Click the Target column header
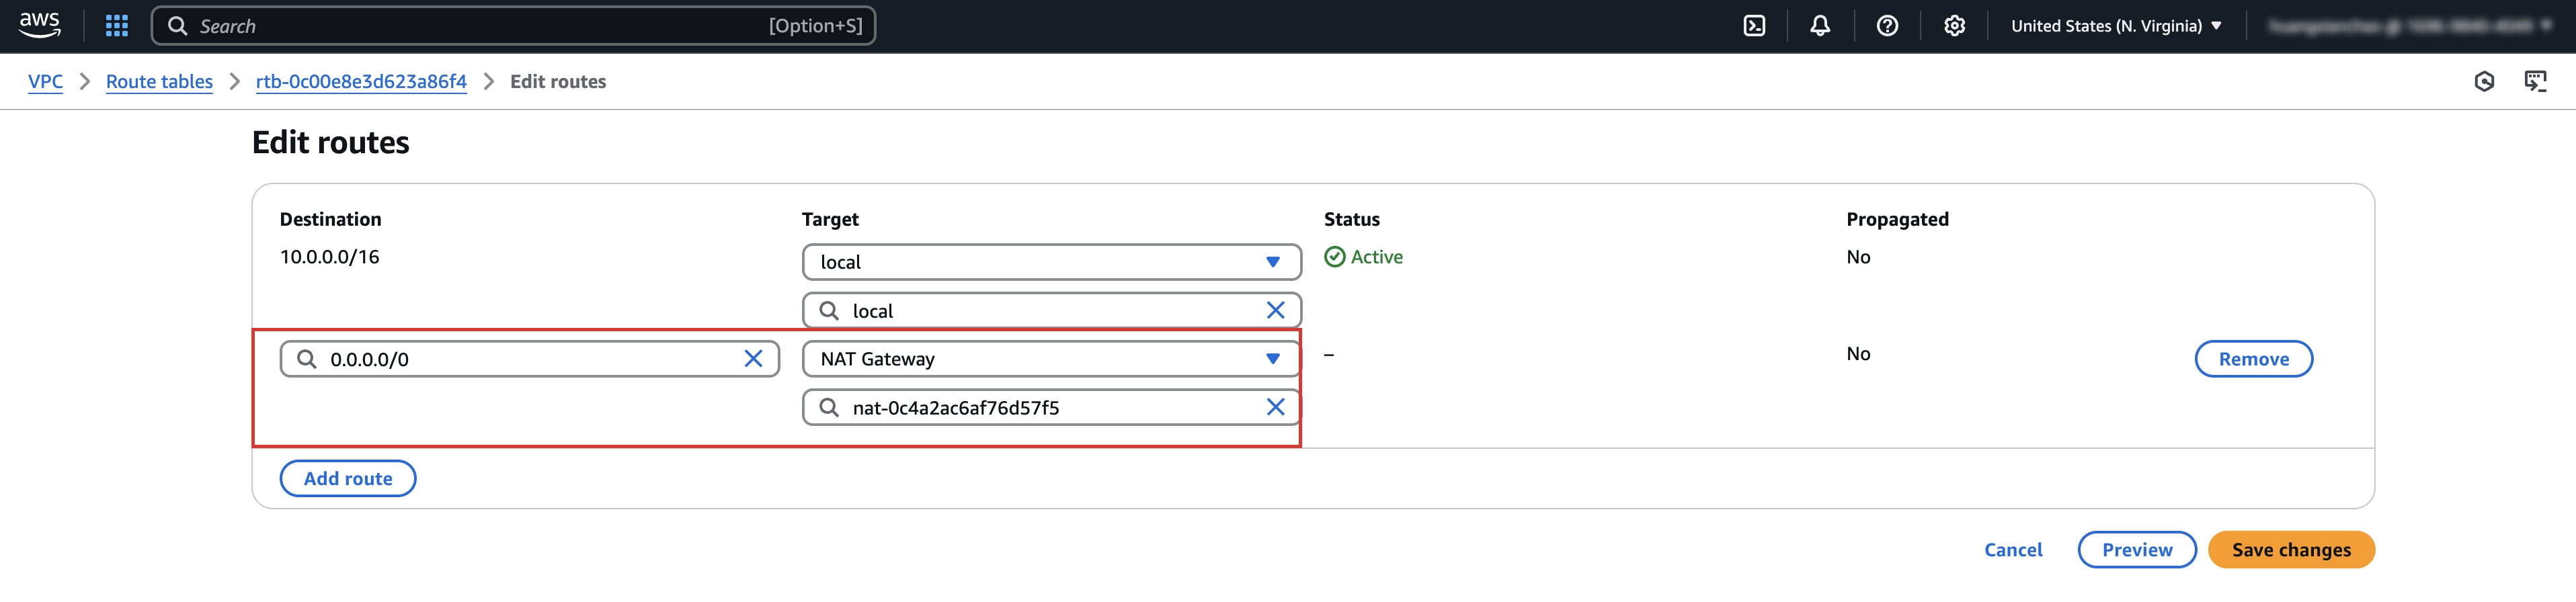Viewport: 2576px width, 602px height. (830, 219)
